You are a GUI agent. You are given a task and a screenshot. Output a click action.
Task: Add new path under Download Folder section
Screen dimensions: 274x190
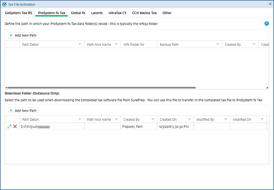23,110
